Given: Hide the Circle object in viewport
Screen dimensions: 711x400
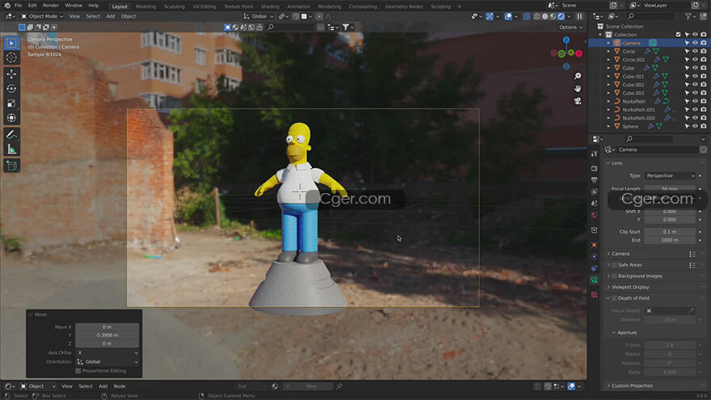Looking at the screenshot, I should (695, 51).
